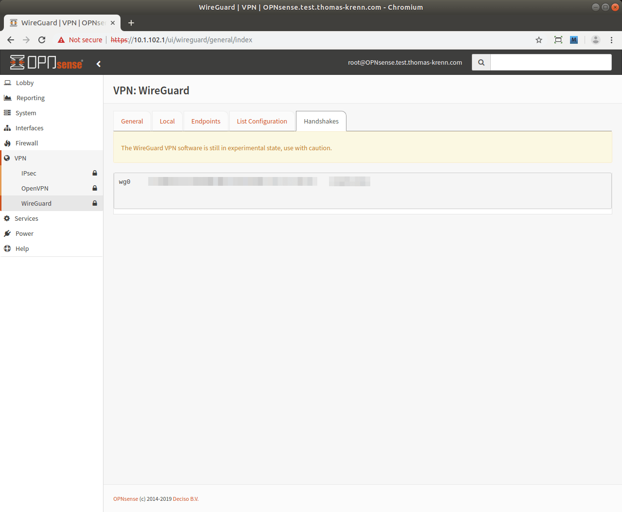Viewport: 622px width, 512px height.
Task: Open the Chromium three-dot menu
Action: (611, 40)
